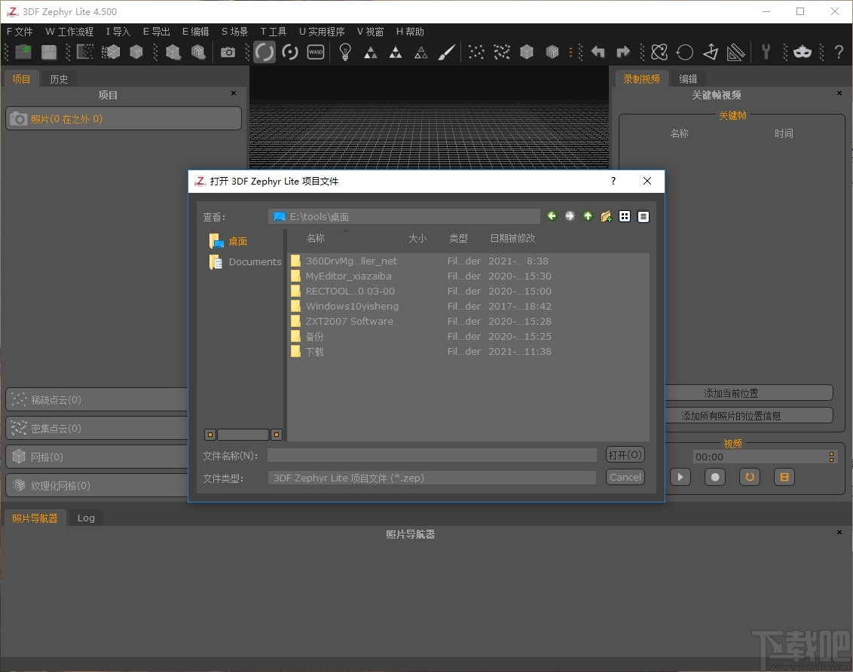
Task: Switch file dialog to icon grid view
Action: click(625, 216)
